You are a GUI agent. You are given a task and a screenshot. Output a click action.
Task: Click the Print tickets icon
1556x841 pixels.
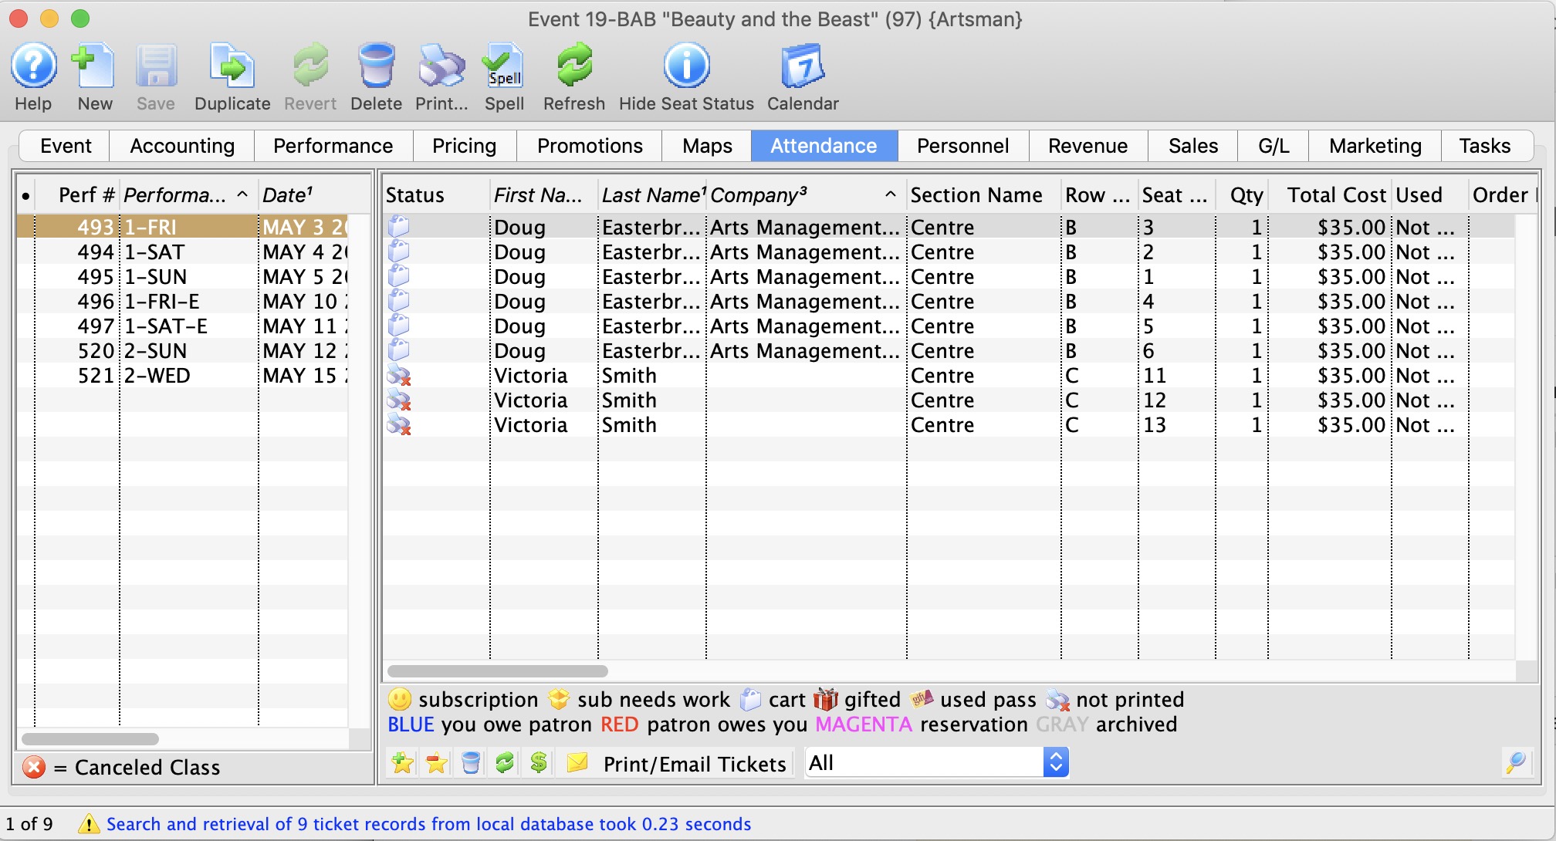pos(579,765)
